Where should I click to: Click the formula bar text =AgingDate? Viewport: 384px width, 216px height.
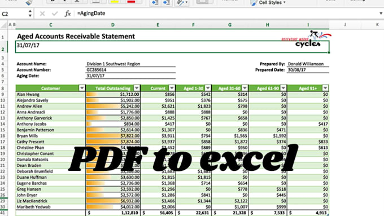(x=91, y=14)
